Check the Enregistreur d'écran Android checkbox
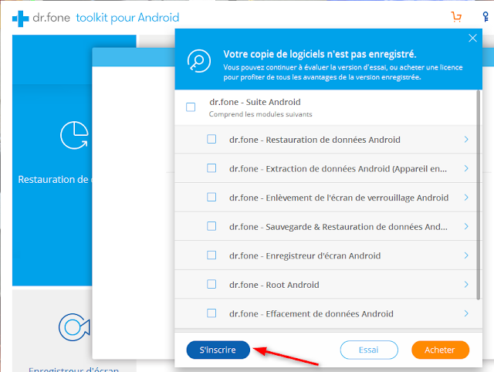The height and width of the screenshot is (372, 494). click(211, 255)
